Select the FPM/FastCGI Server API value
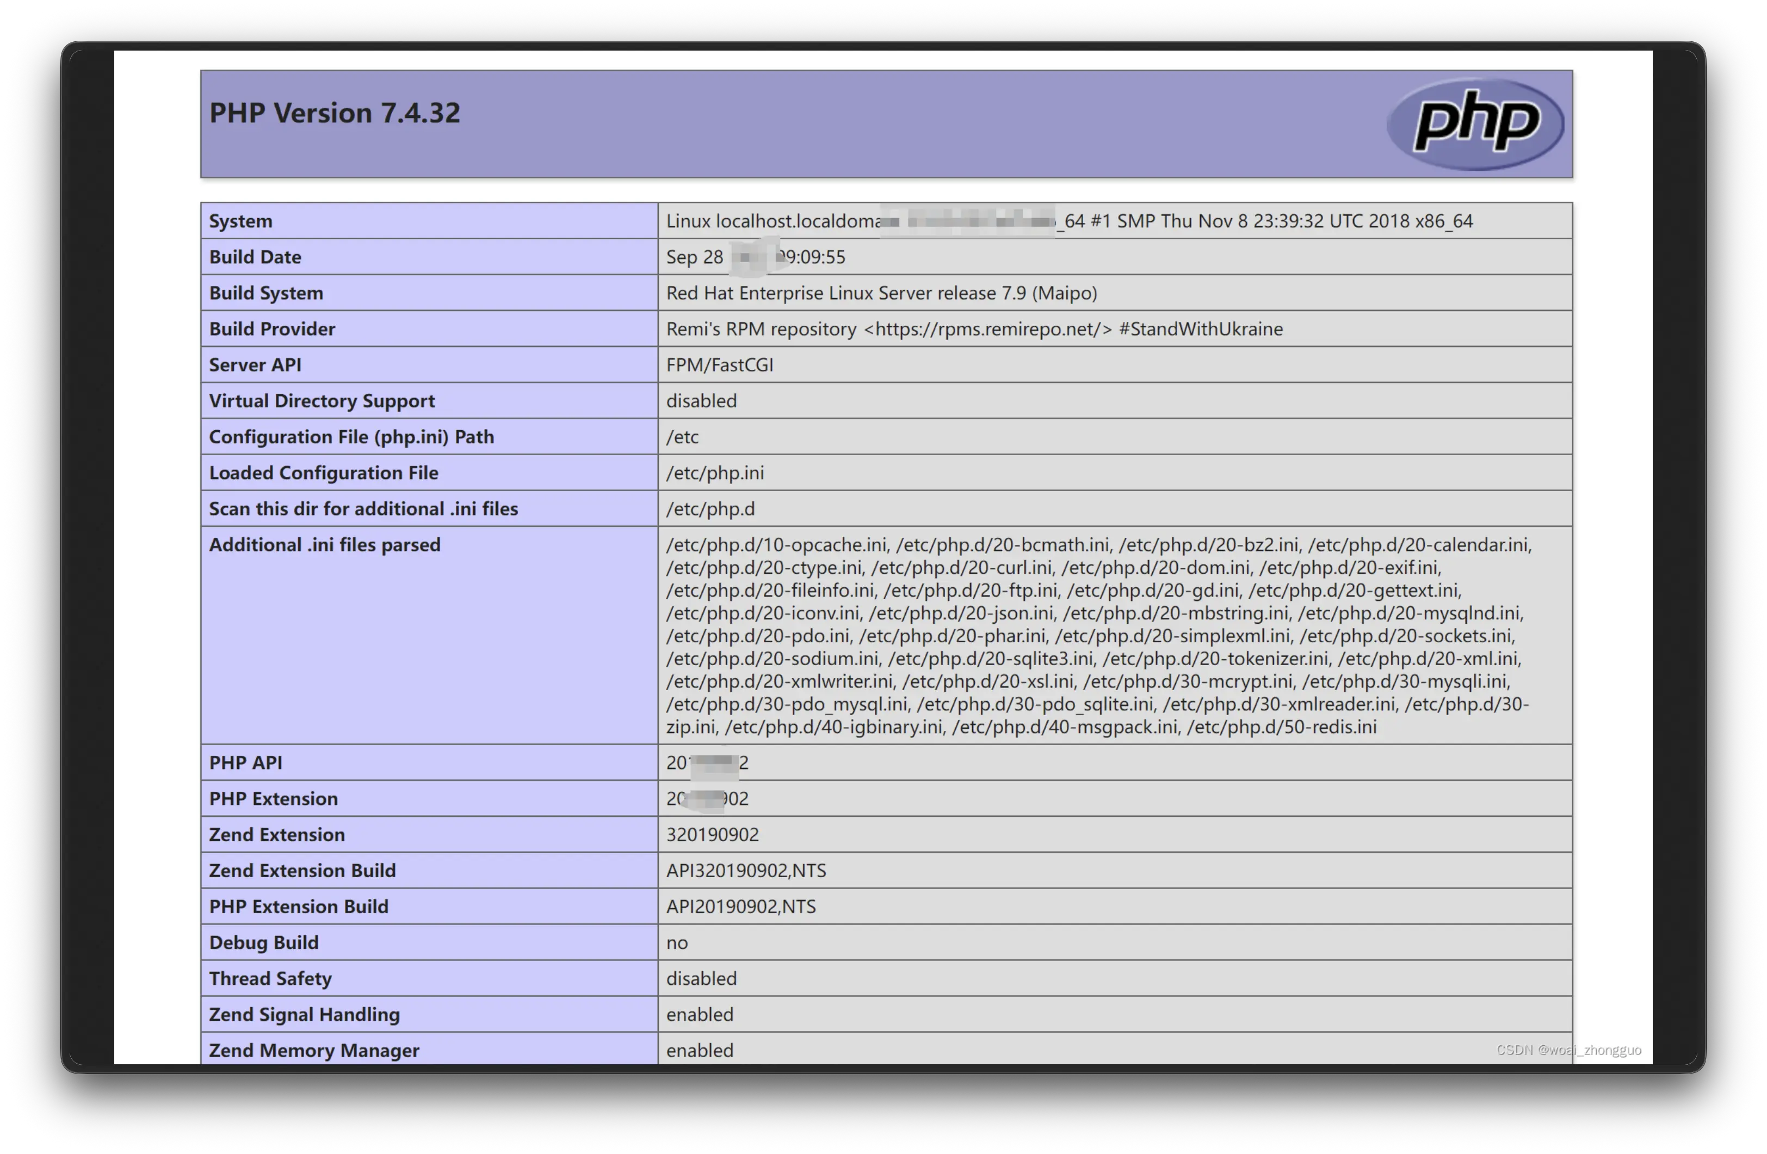This screenshot has width=1767, height=1154. [719, 365]
